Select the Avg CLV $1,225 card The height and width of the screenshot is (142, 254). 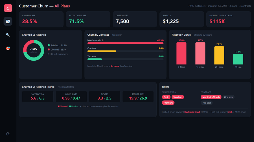[182, 19]
